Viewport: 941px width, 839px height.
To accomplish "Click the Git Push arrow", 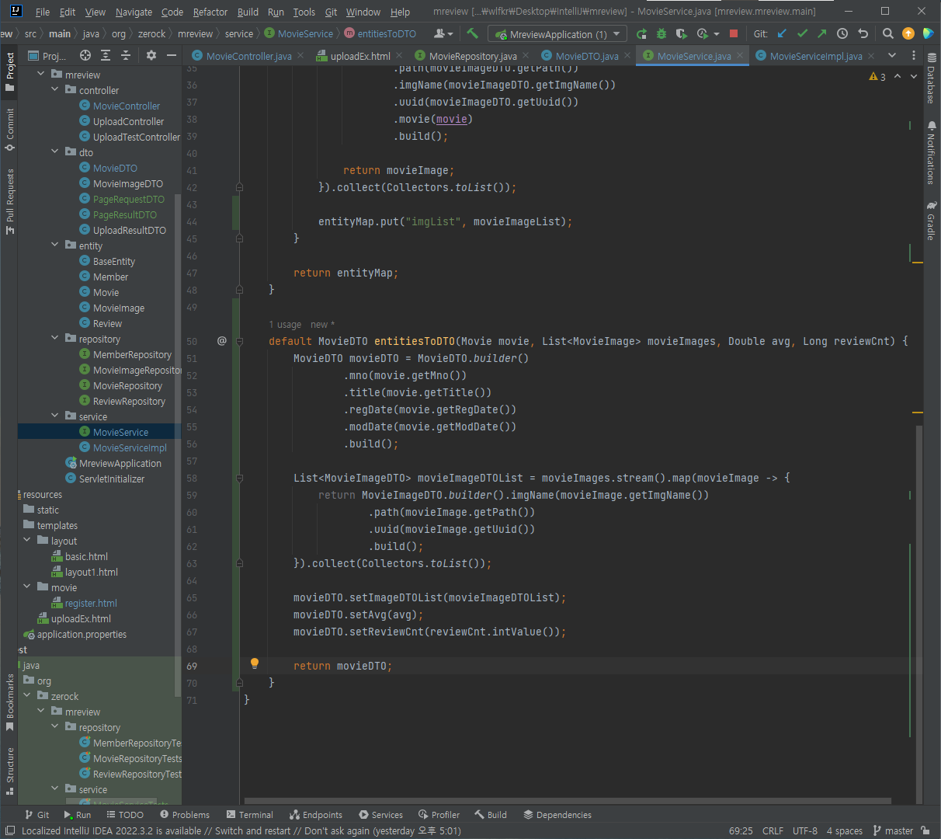I will tap(822, 33).
